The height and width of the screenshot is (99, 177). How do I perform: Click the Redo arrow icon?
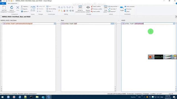point(70,7)
